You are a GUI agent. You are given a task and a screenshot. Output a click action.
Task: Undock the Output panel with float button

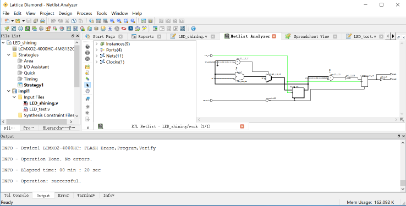[x=399, y=136]
